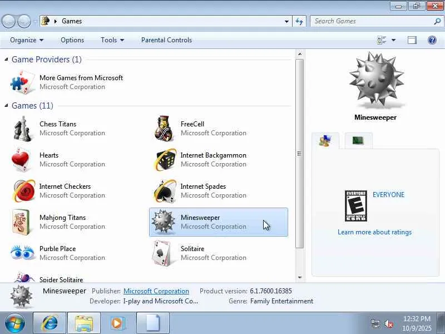Switch to the performance tab in preview
Screen dimensions: 445x334
click(358, 140)
